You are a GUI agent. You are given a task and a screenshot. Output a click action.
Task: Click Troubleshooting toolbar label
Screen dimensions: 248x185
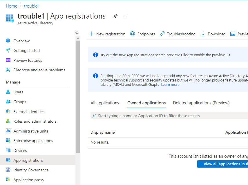pyautogui.click(x=181, y=34)
